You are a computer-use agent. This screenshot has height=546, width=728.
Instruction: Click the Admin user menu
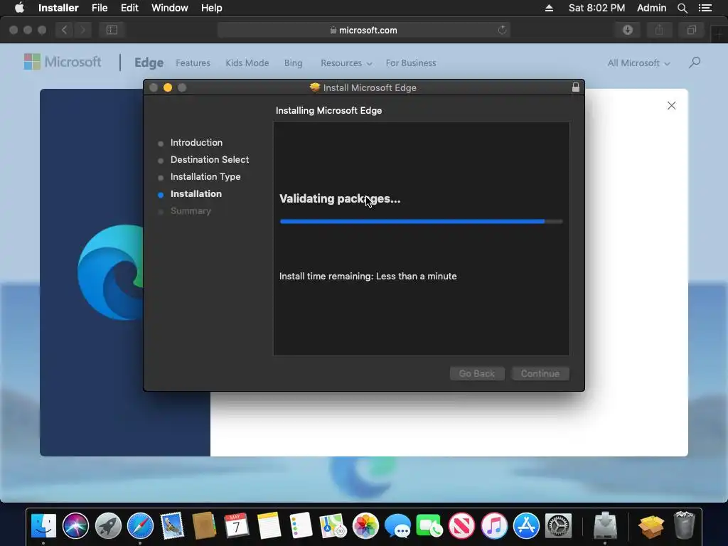tap(651, 8)
